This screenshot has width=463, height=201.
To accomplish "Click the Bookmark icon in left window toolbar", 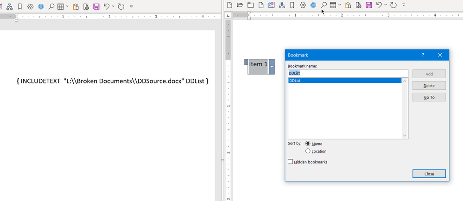I will click(x=20, y=6).
